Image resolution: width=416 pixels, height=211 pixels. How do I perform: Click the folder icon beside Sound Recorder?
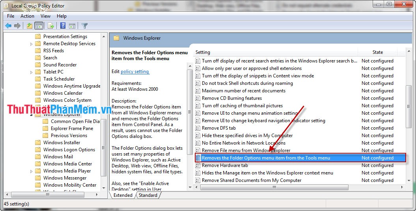pos(38,64)
